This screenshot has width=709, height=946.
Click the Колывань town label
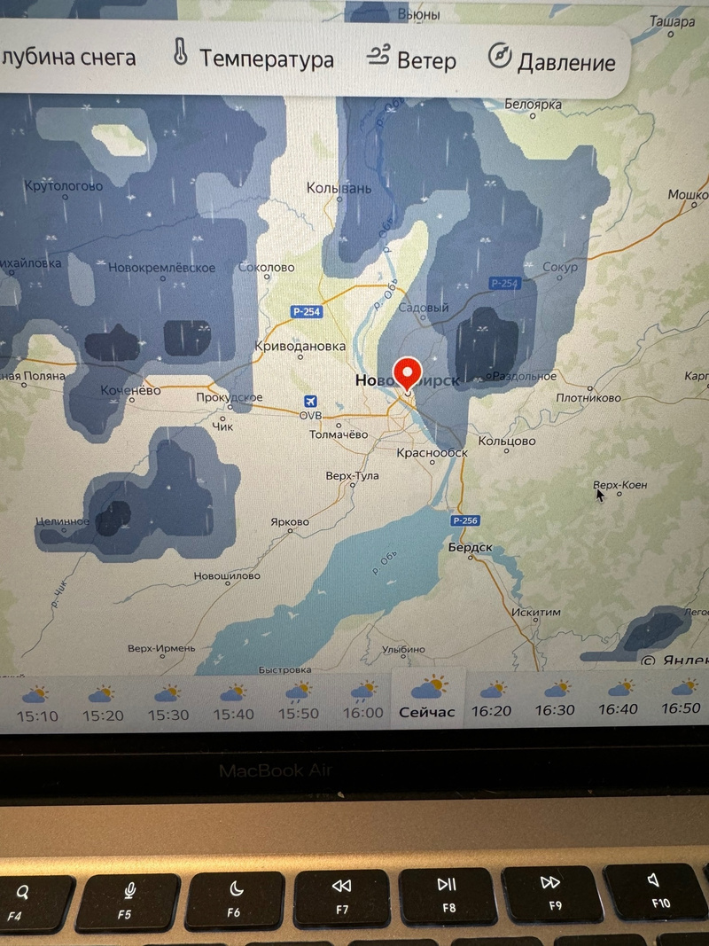339,188
